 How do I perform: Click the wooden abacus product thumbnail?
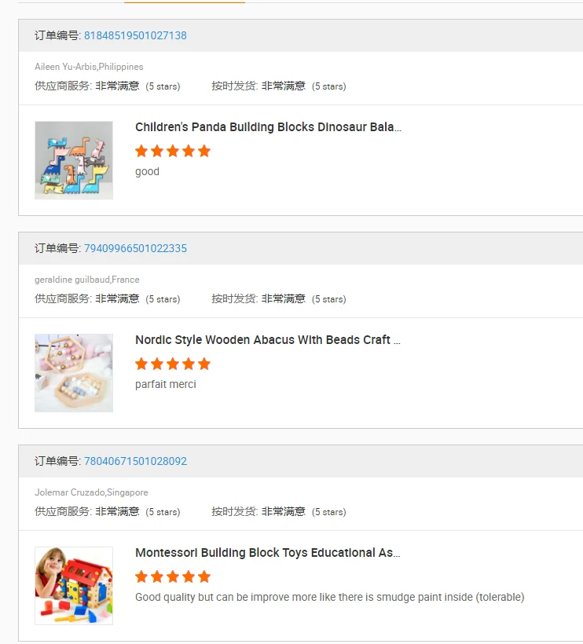[x=74, y=373]
